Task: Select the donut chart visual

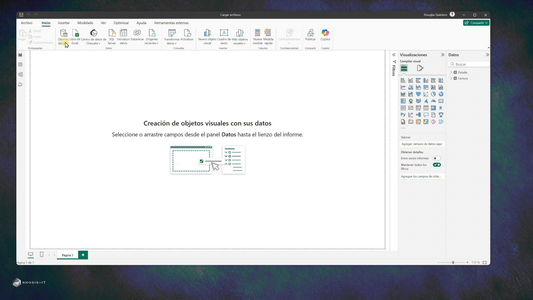Action: pyautogui.click(x=441, y=94)
